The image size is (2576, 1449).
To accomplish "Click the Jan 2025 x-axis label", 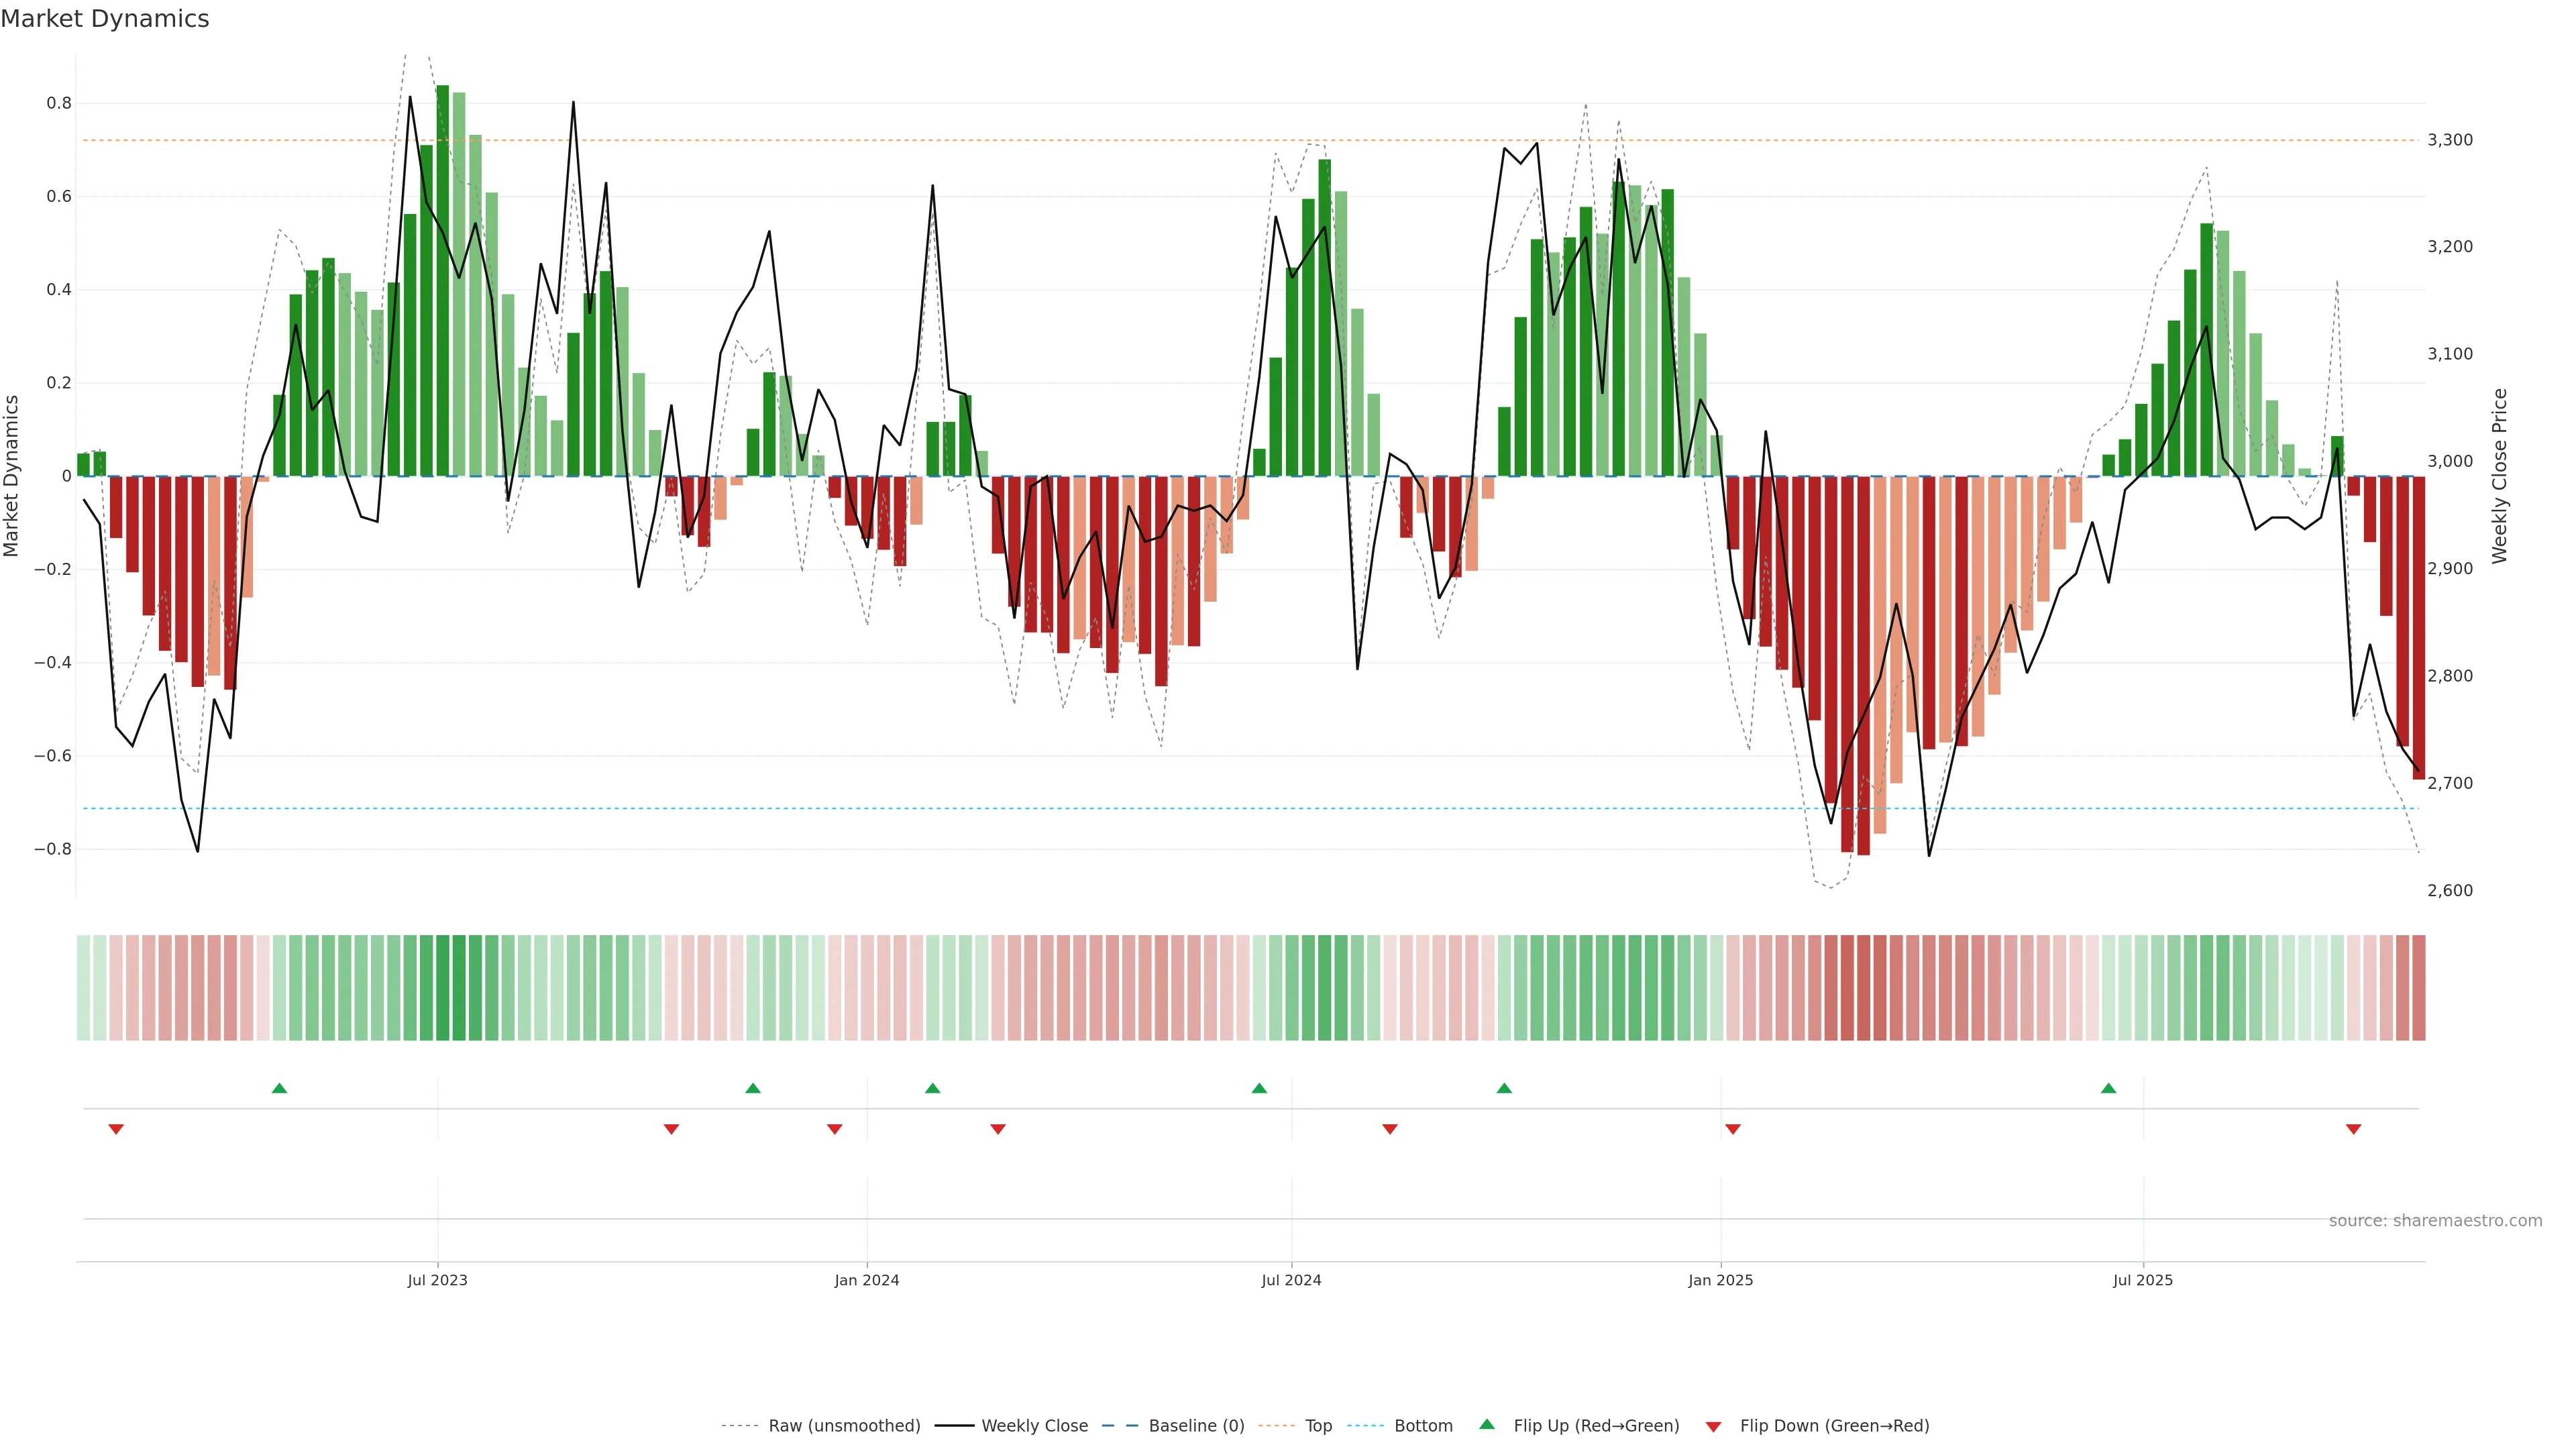I will pos(1720,1280).
